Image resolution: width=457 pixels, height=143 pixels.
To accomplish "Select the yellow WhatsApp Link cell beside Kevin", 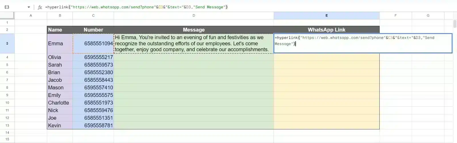I will click(x=326, y=125).
